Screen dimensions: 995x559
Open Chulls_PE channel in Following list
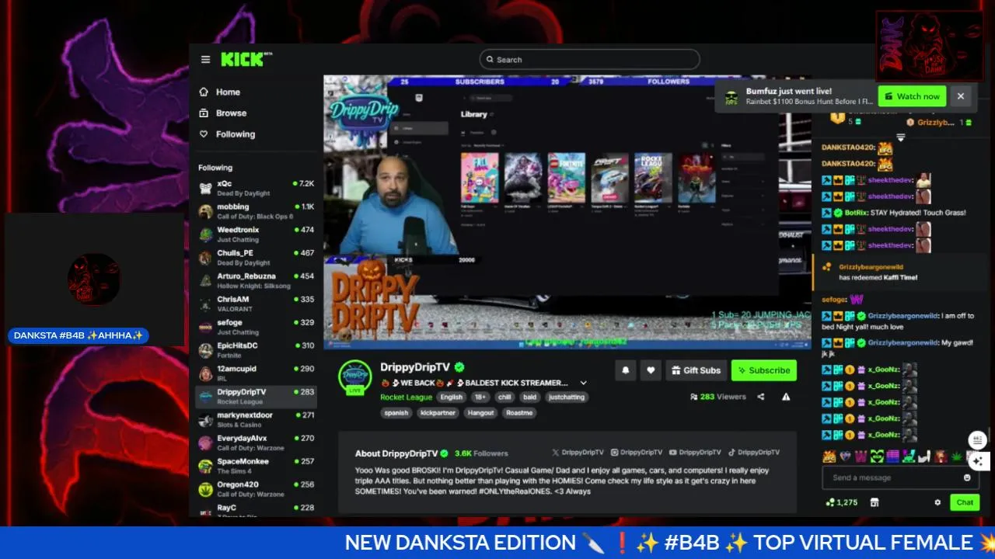coord(256,258)
